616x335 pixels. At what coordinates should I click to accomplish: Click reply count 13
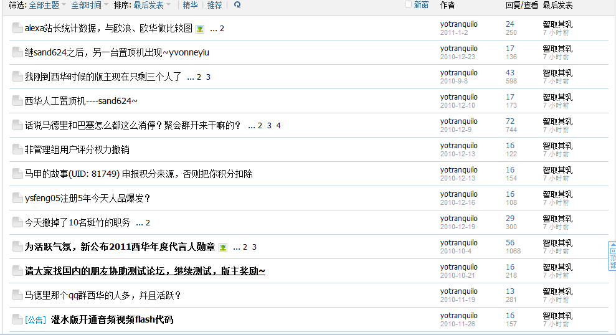(x=510, y=291)
